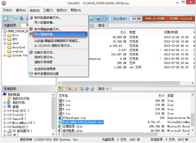Expand Tools(D:) drive node

(x=5, y=115)
